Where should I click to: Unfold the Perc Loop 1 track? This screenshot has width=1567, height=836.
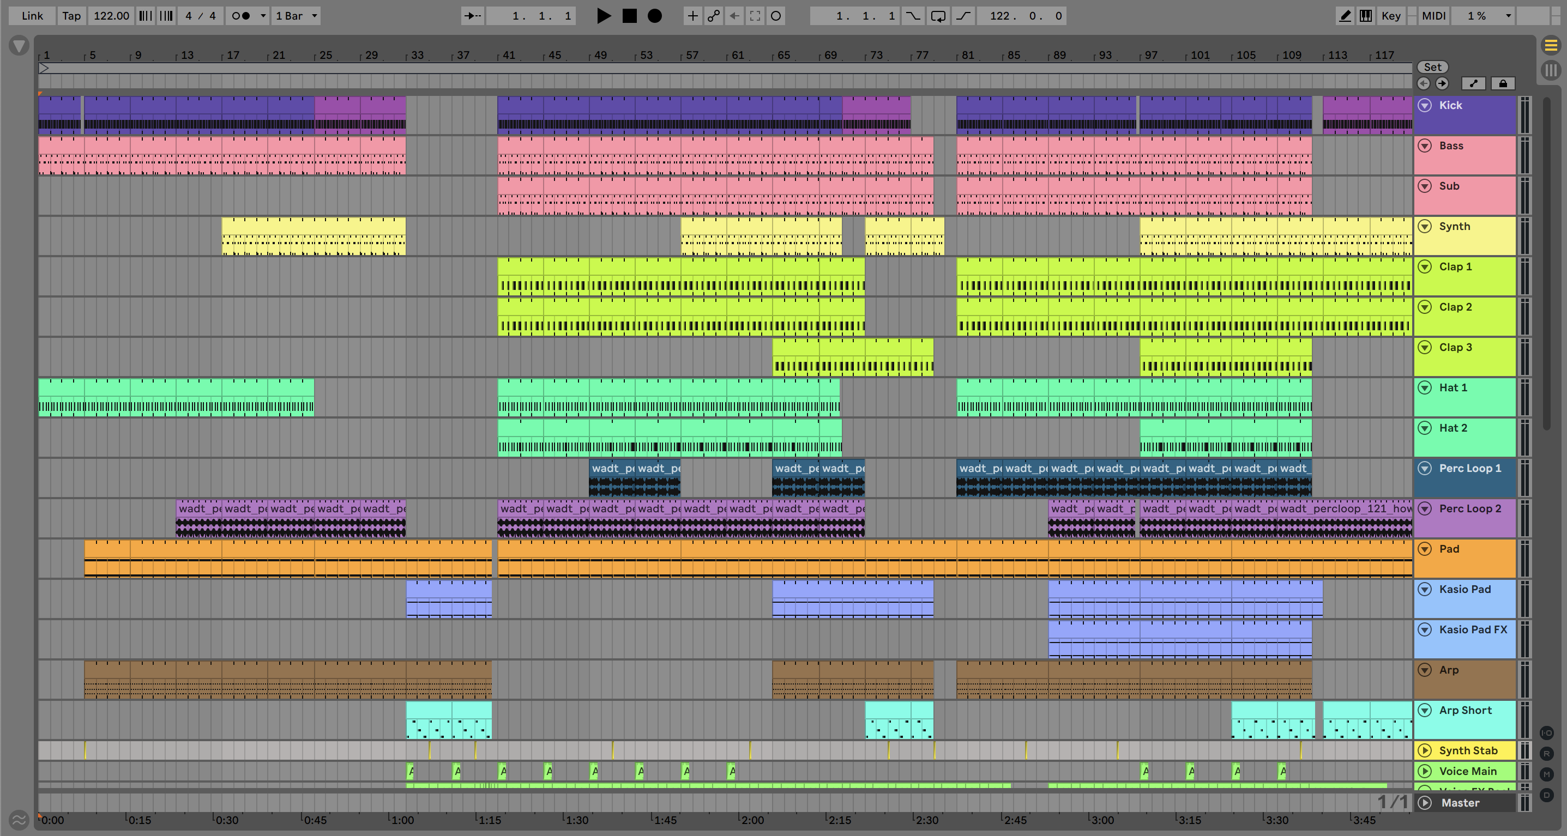point(1425,468)
